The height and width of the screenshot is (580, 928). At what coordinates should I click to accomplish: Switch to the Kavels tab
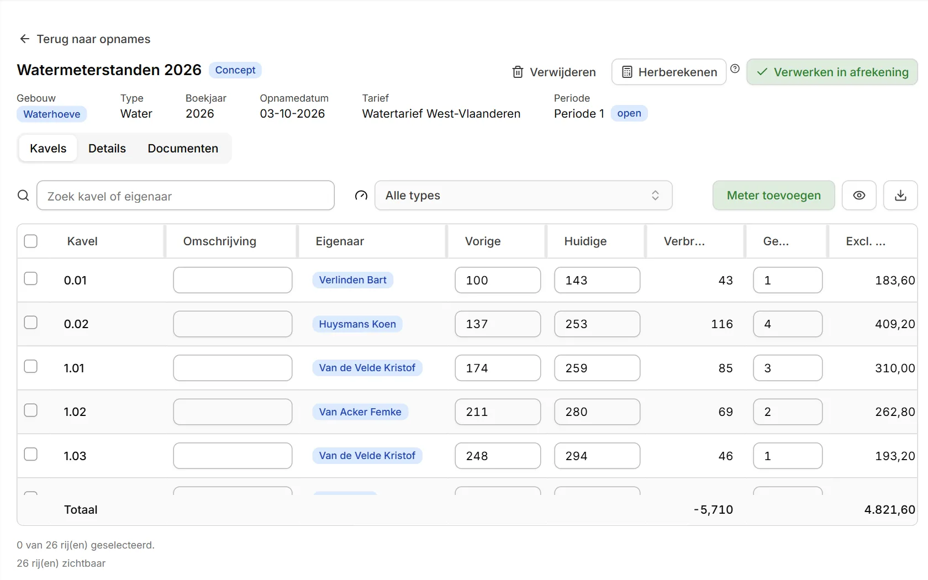48,149
